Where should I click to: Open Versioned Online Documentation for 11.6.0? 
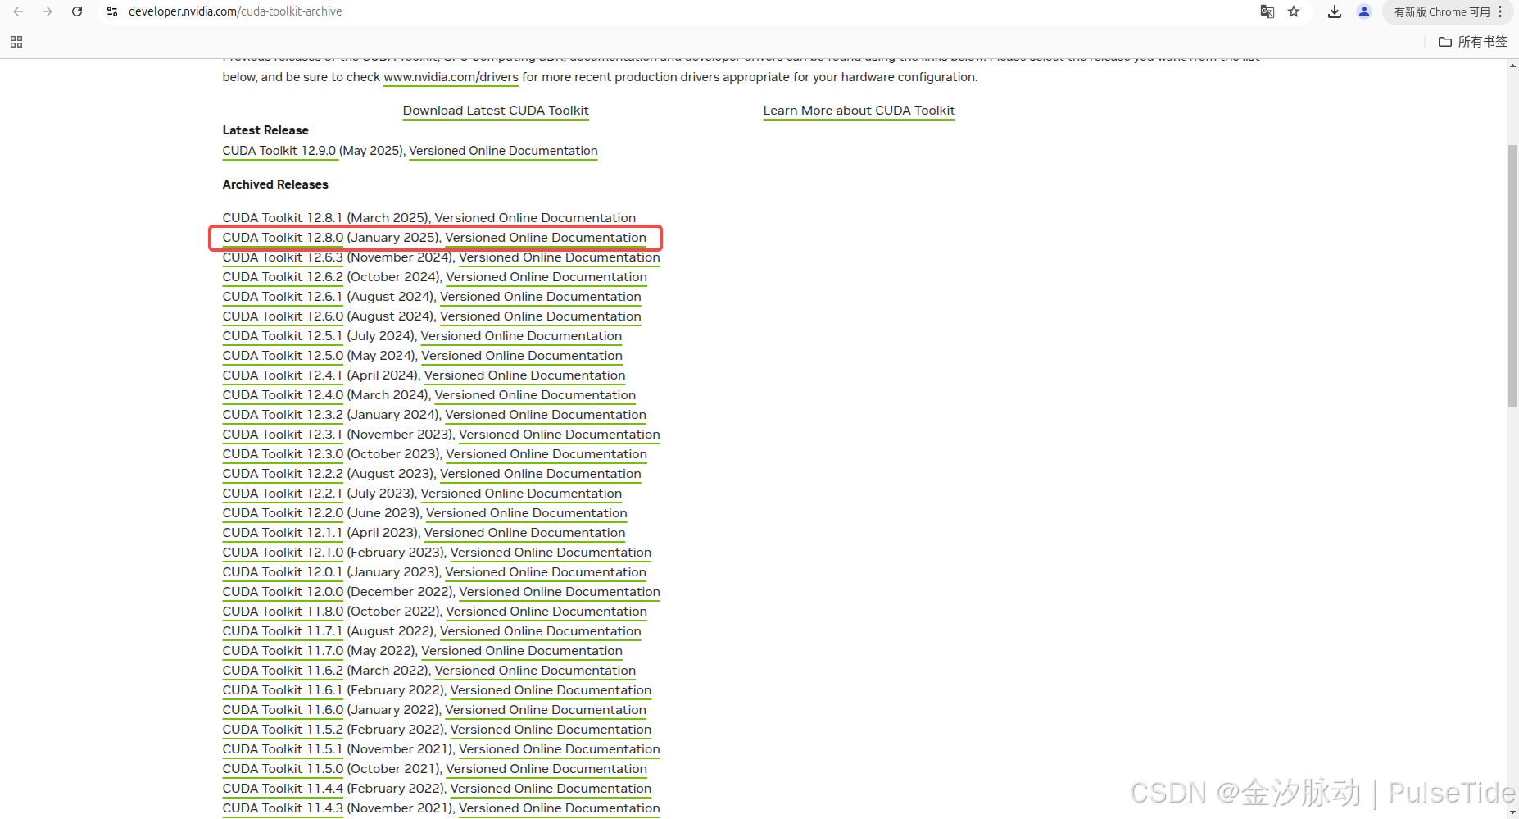[x=546, y=710]
